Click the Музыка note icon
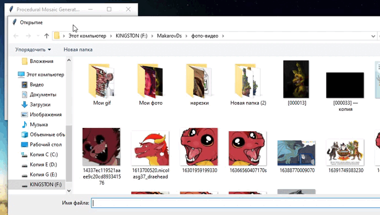Image resolution: width=380 pixels, height=215 pixels. click(x=24, y=125)
